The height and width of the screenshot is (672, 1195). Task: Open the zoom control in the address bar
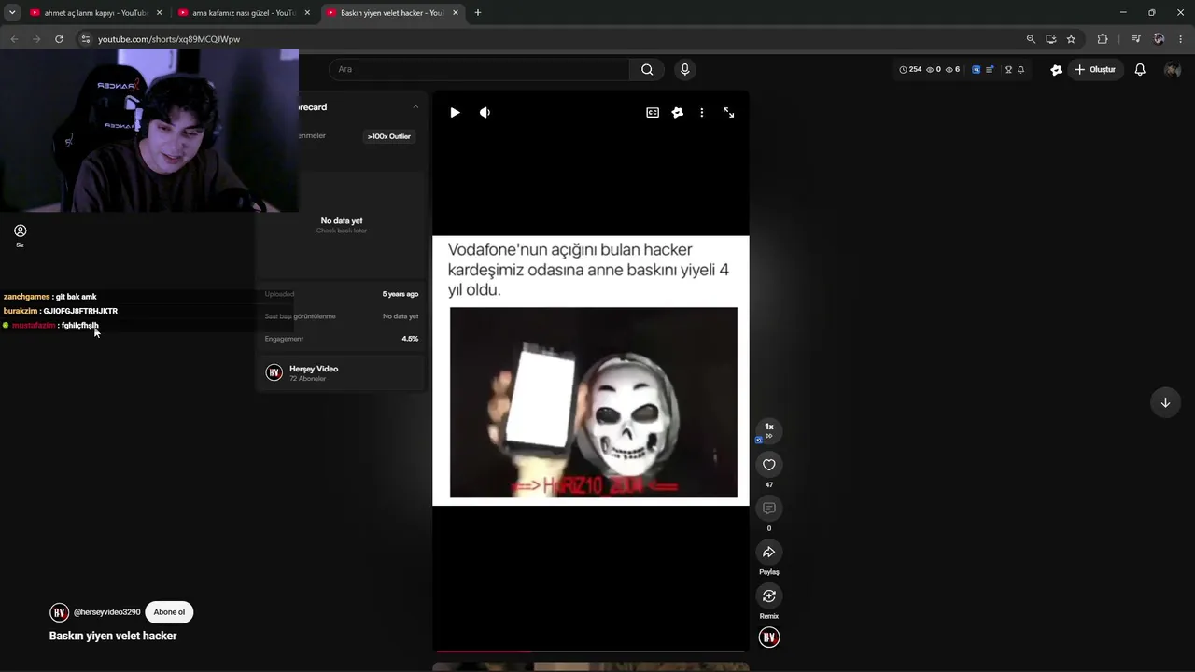(1031, 39)
